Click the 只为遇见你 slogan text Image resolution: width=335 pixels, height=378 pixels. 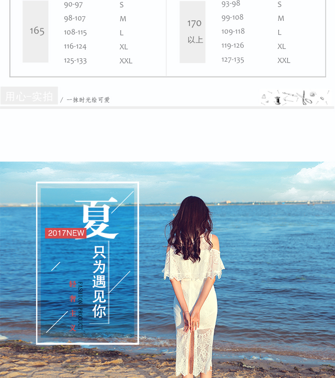tap(99, 281)
